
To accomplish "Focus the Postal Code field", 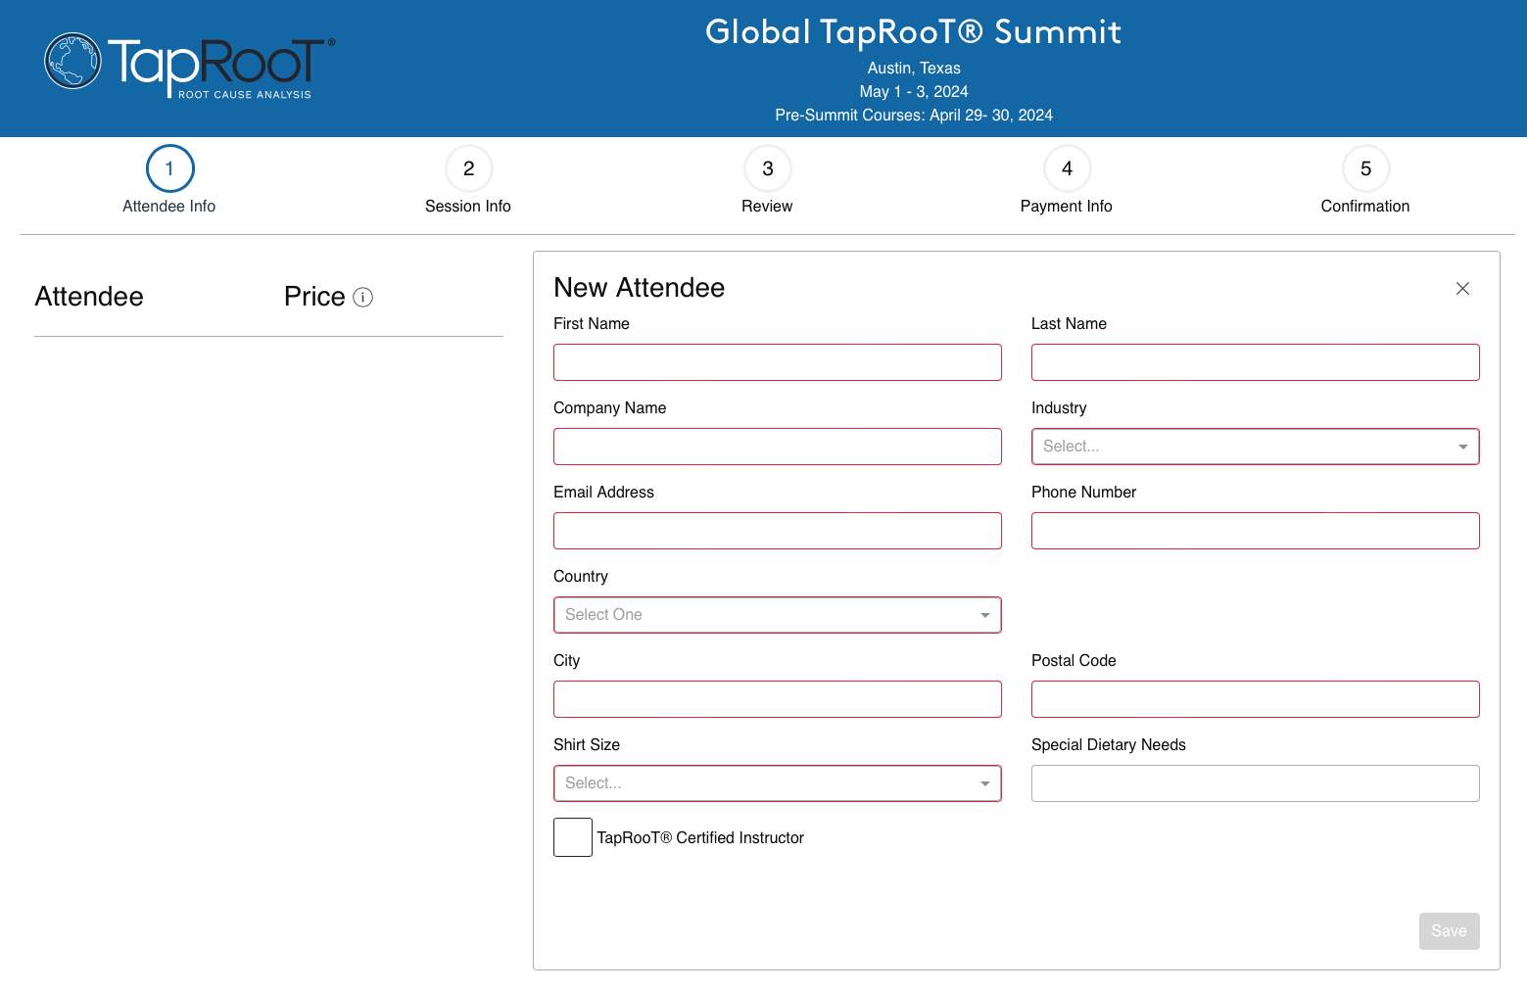I will [x=1255, y=699].
